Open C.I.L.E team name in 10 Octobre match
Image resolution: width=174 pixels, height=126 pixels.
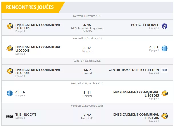pyautogui.click(x=154, y=47)
